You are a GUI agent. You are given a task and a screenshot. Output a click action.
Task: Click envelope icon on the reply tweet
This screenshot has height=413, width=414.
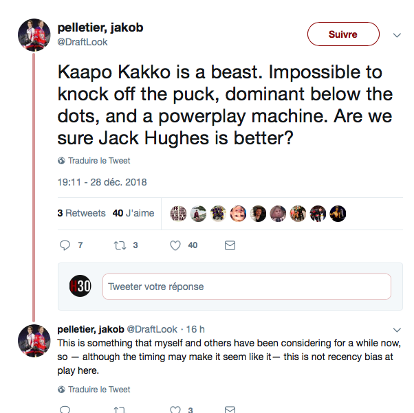230,410
